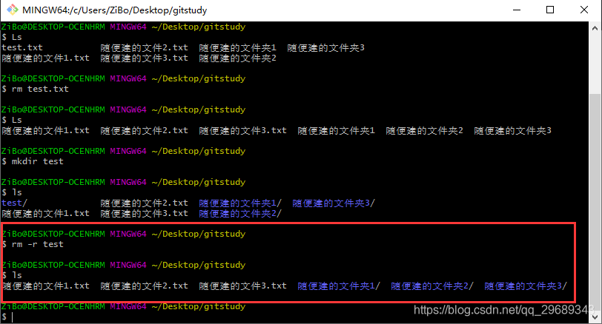Click the scrollbar down arrow
The image size is (602, 324).
click(595, 317)
